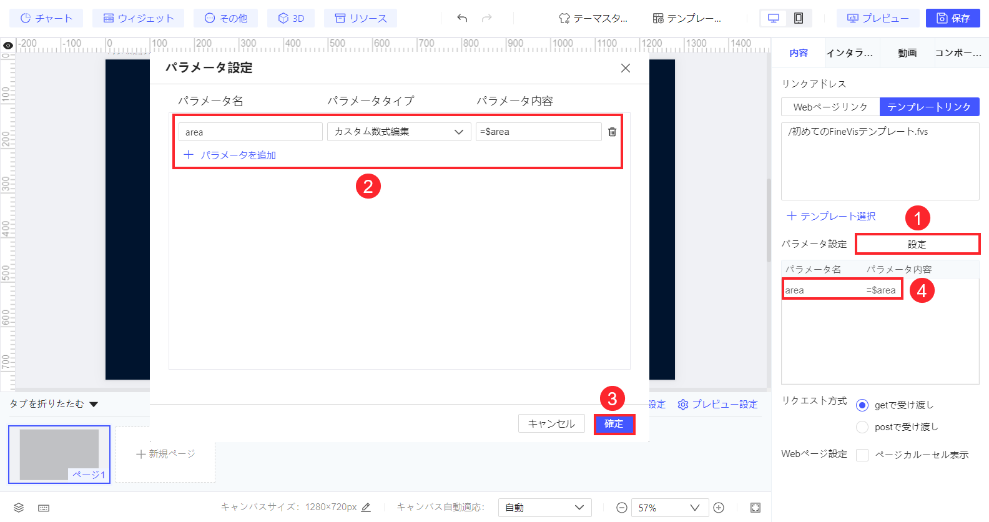Collapse tabs with タブを折りたたむ
The height and width of the screenshot is (522, 989).
pos(54,404)
